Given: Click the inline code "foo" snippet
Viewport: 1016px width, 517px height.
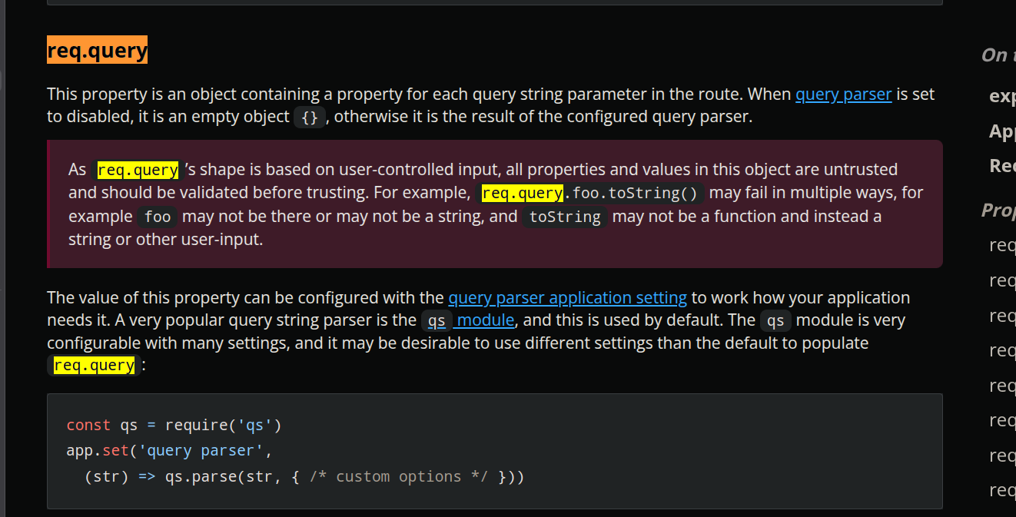Looking at the screenshot, I should pos(158,217).
